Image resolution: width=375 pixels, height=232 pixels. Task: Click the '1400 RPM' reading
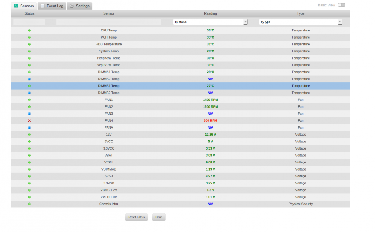coord(210,100)
